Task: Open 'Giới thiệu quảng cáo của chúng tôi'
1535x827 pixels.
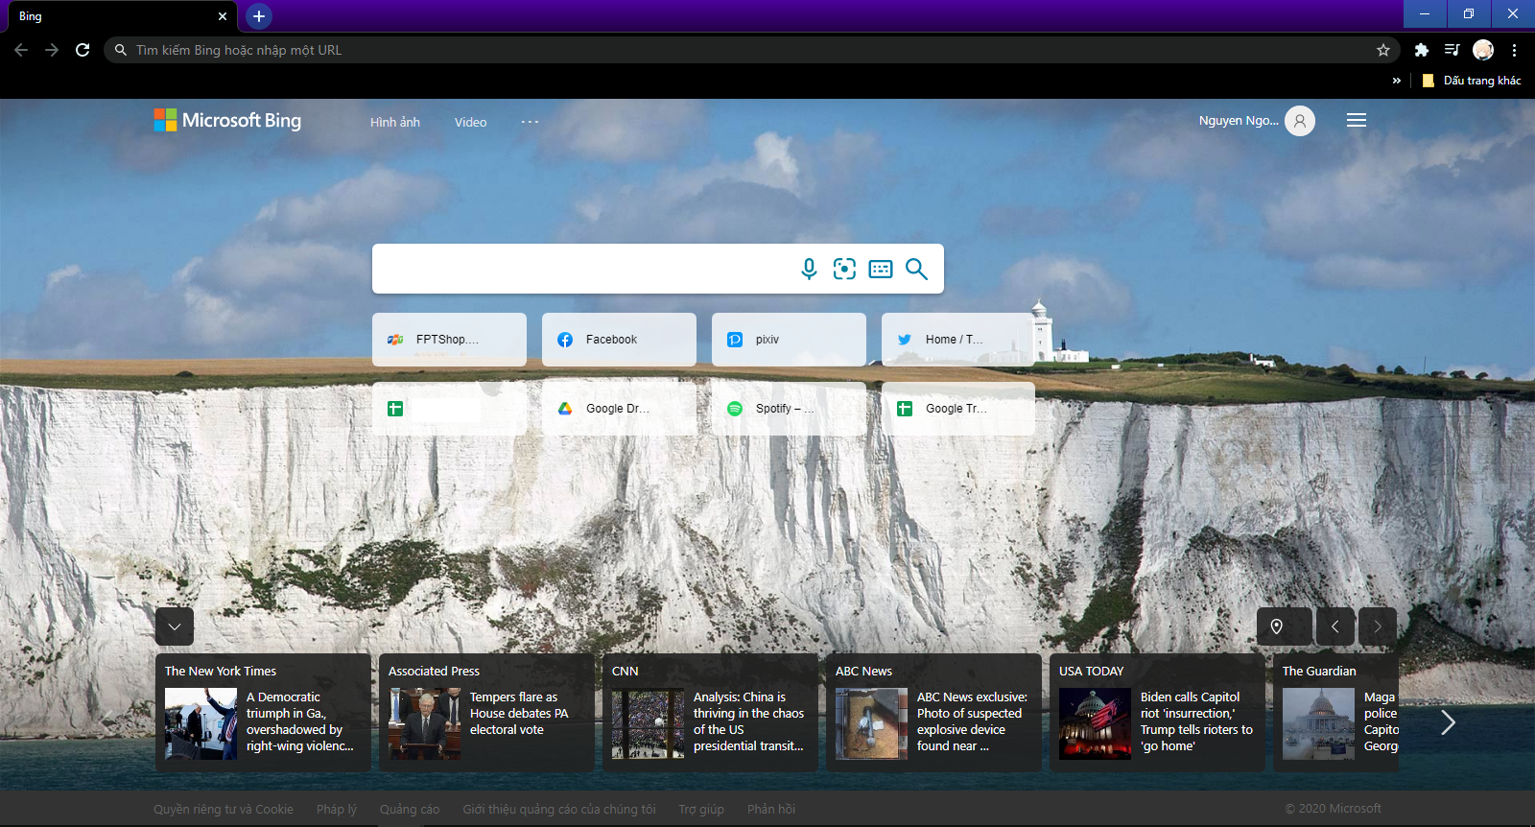Action: click(x=559, y=809)
